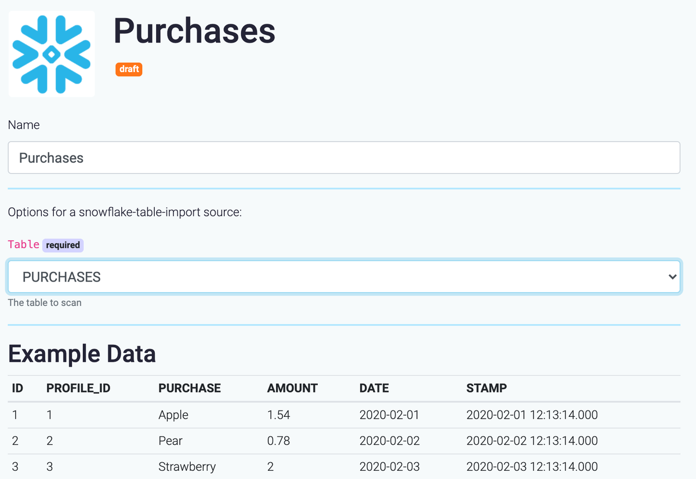Click 'The table to scan' help text
The image size is (696, 479).
point(45,302)
